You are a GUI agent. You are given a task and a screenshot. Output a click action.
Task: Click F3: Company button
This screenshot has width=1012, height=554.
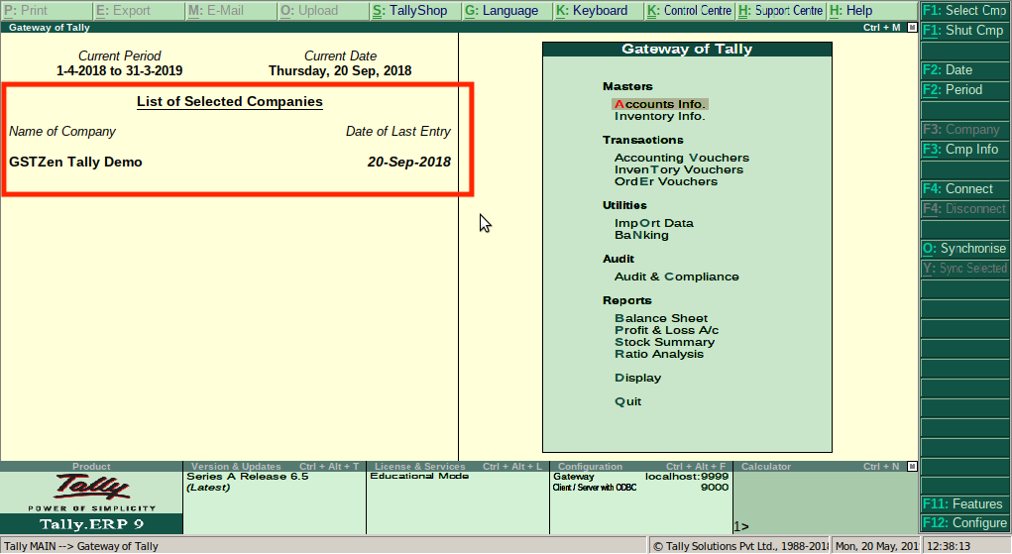pos(964,129)
